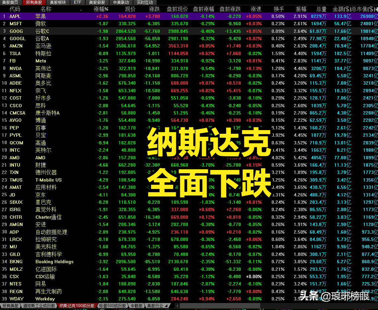Open the 中美联动 tab

click(121, 2)
